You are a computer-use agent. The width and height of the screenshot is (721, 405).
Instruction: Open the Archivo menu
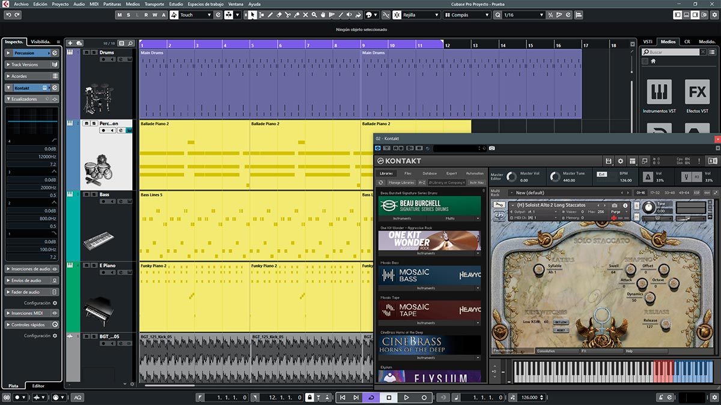20,4
